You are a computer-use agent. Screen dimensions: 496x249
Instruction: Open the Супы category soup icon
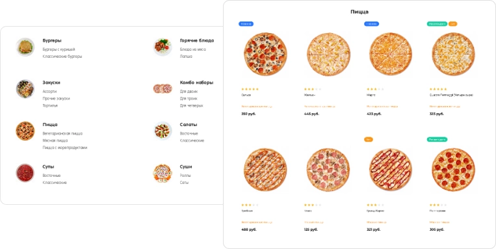[25, 173]
